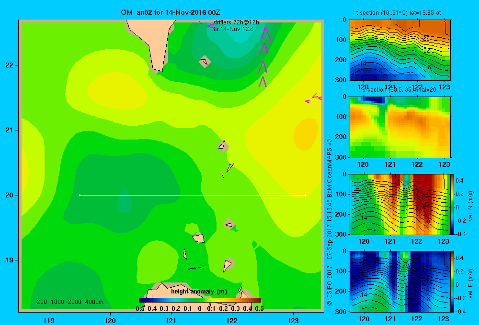Click the 'drifters 72h@12h' label
Screen dimensions: 479x325
tap(237, 22)
